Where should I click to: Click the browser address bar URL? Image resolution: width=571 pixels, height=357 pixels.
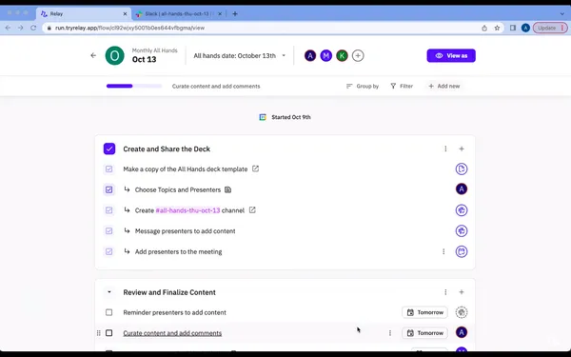(x=129, y=28)
